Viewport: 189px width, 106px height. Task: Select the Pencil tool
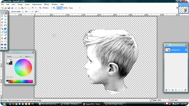coord(2,35)
